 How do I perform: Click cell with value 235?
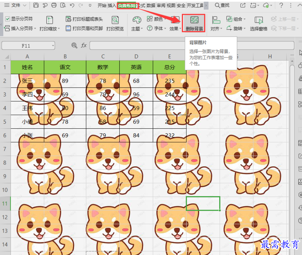tap(169, 81)
